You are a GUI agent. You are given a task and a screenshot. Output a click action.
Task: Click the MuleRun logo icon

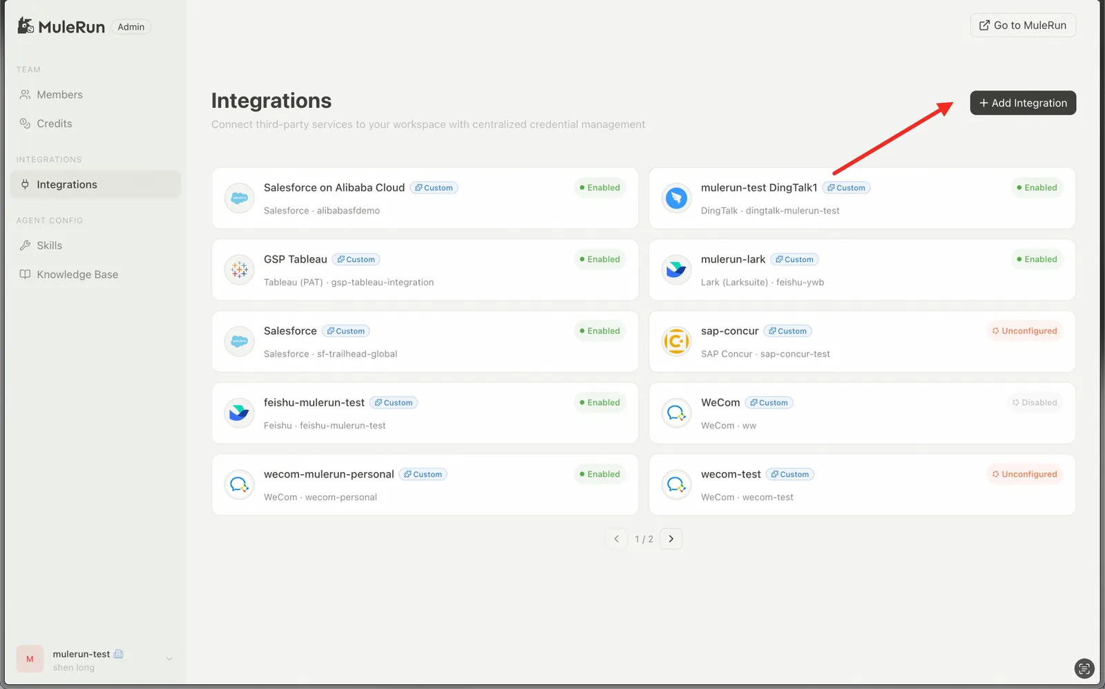tap(26, 26)
